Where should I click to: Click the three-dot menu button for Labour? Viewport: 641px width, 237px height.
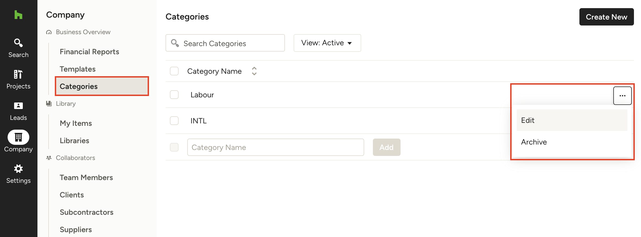point(622,96)
